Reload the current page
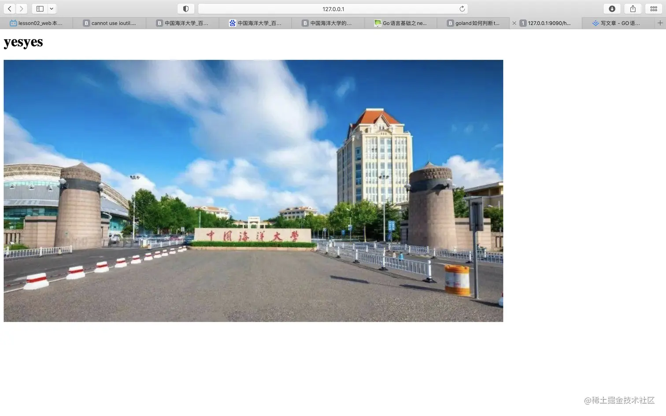 tap(462, 9)
